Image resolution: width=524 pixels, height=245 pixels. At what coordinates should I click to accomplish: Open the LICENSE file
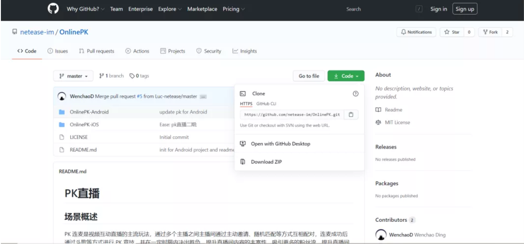pos(79,137)
